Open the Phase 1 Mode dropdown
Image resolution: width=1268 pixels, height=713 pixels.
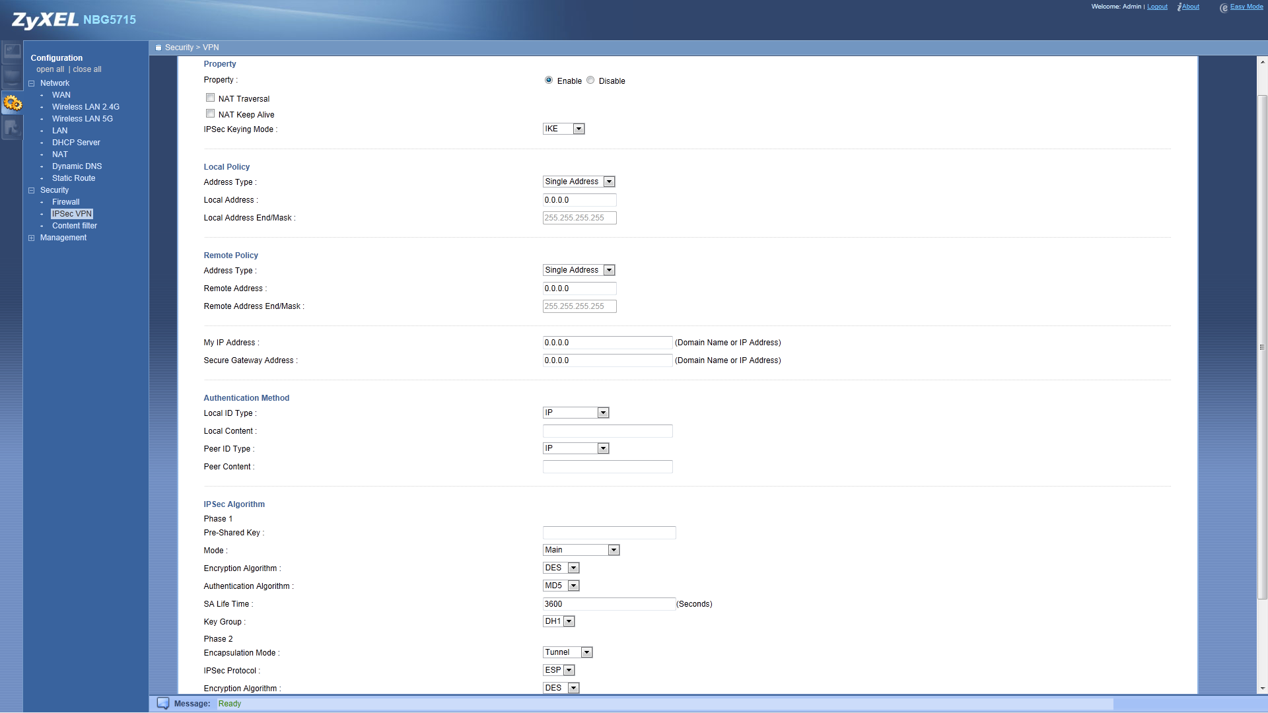[581, 550]
